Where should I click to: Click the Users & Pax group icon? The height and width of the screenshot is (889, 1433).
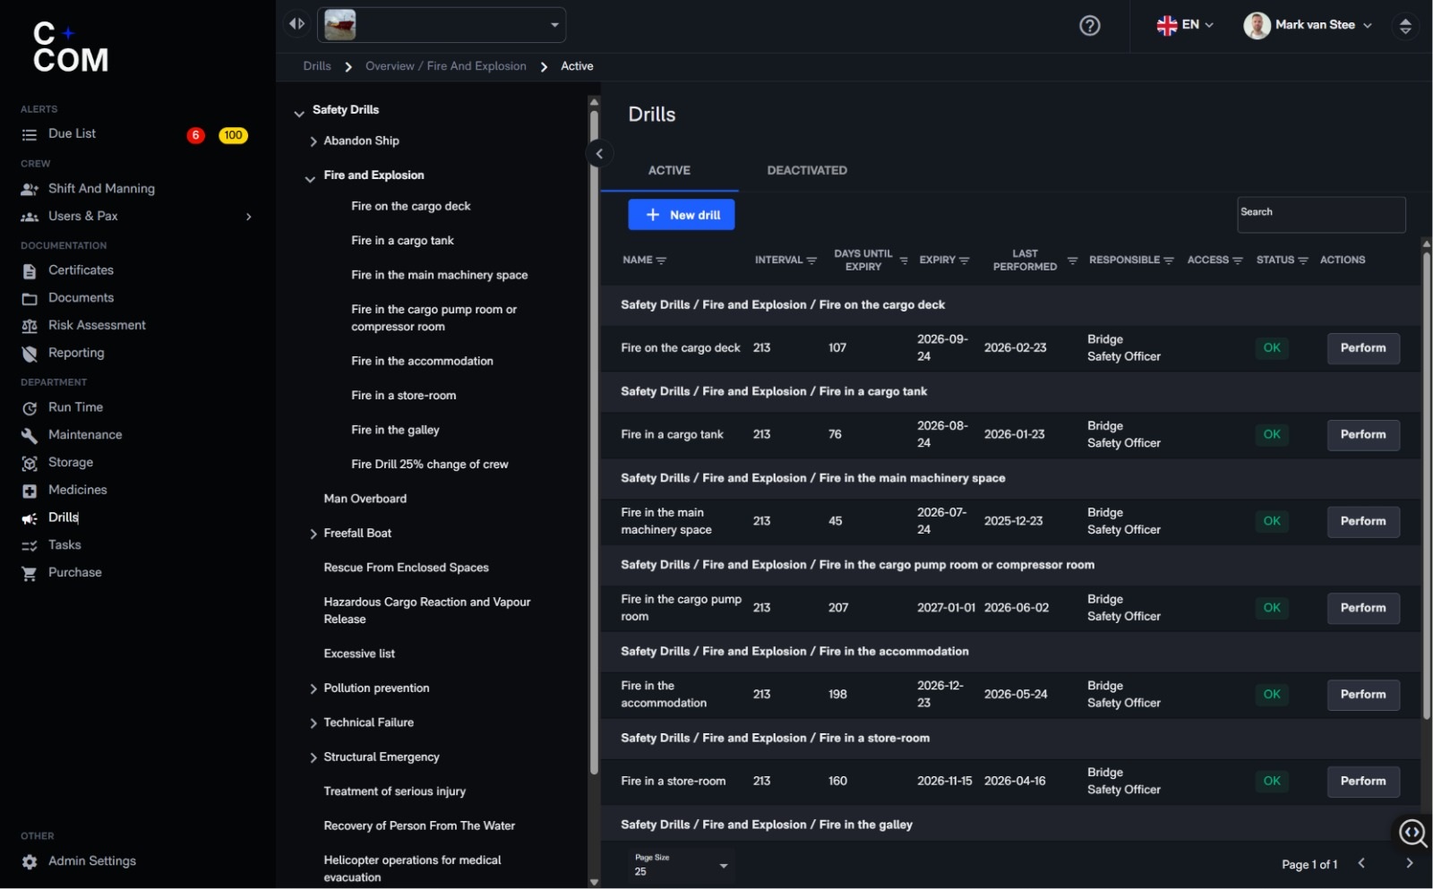tap(30, 217)
